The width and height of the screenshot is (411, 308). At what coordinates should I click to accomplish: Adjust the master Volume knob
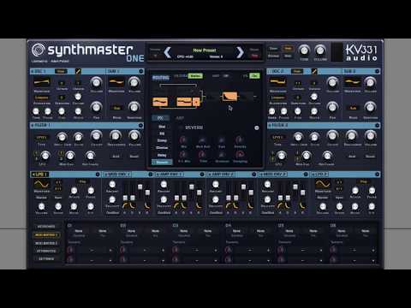tap(320, 50)
